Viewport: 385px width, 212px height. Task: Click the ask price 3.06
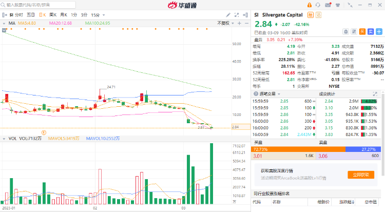pyautogui.click(x=323, y=156)
